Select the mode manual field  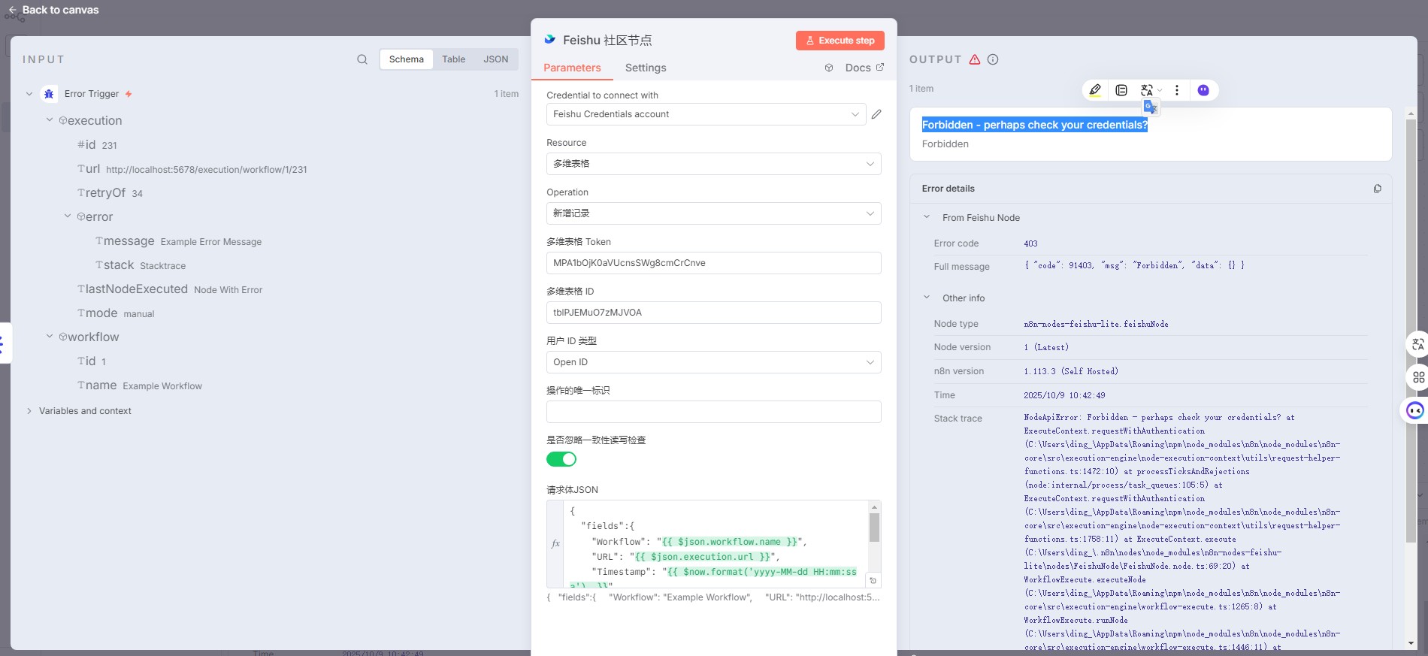pos(116,313)
